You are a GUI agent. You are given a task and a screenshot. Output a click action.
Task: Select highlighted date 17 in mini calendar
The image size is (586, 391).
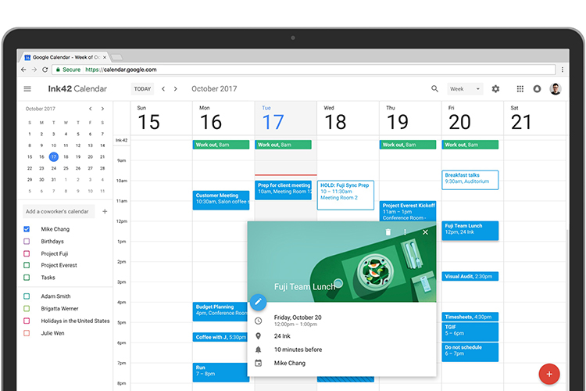coord(54,156)
